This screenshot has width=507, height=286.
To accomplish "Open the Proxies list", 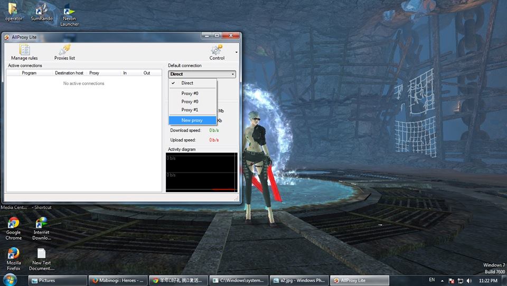I will 64,52.
